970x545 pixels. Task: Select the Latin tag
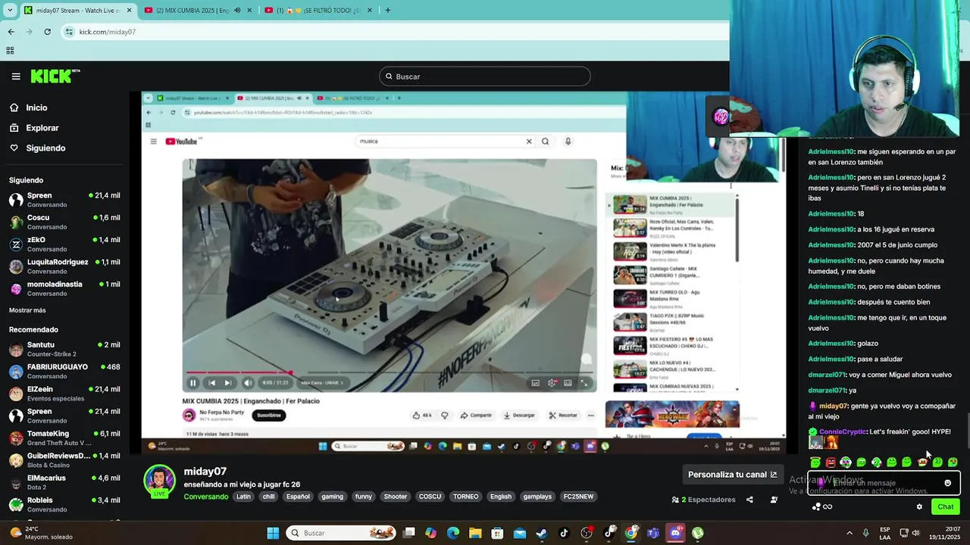[243, 497]
